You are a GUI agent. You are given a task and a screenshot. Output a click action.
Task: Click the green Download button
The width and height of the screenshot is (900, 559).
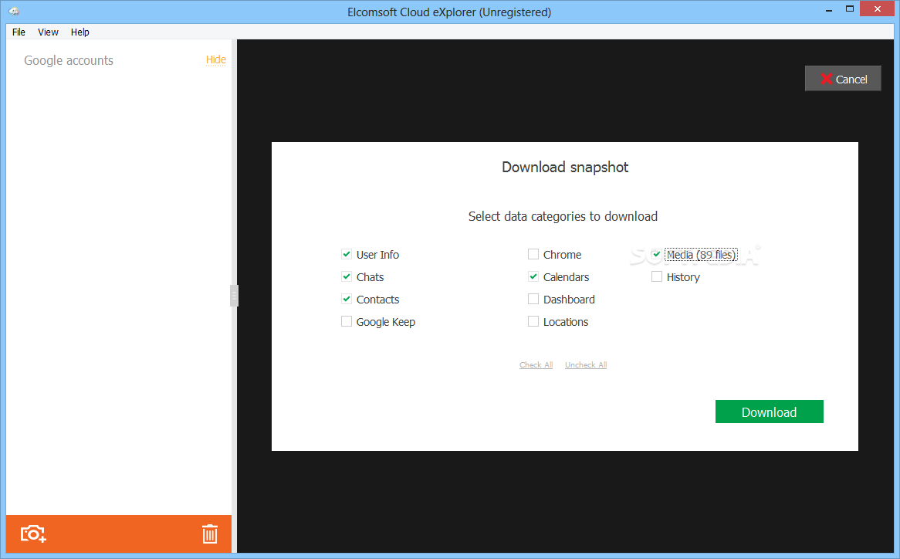click(769, 412)
